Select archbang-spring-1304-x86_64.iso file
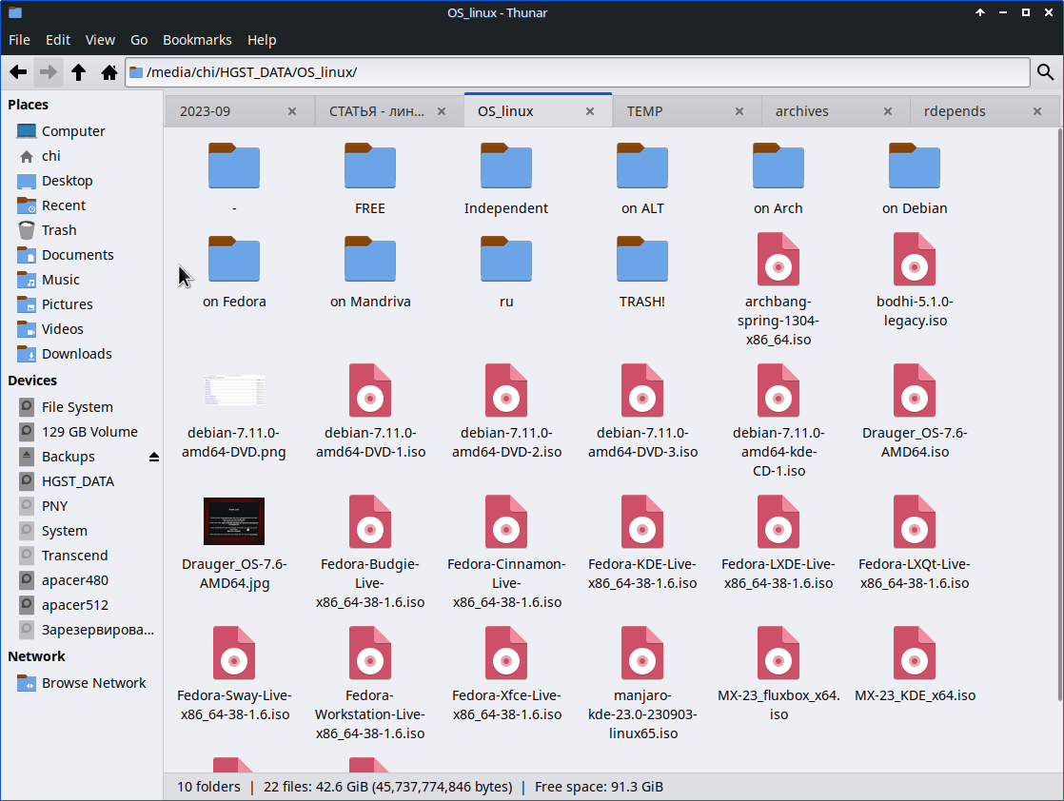Viewport: 1064px width, 801px height. coord(778,290)
